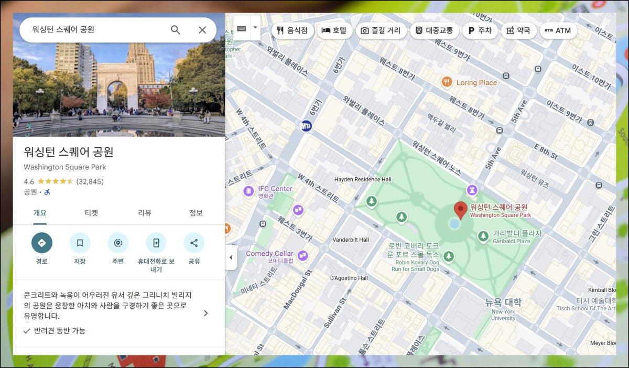Expand the park description chevron
This screenshot has width=629, height=368.
205,313
